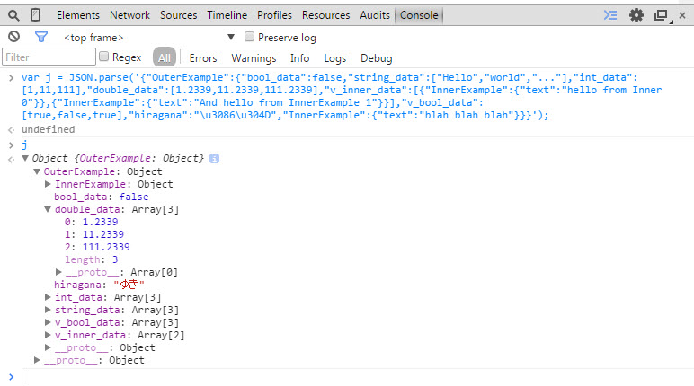Click the blue info badge next to Object
Viewport: 694px width, 386px height.
(214, 158)
